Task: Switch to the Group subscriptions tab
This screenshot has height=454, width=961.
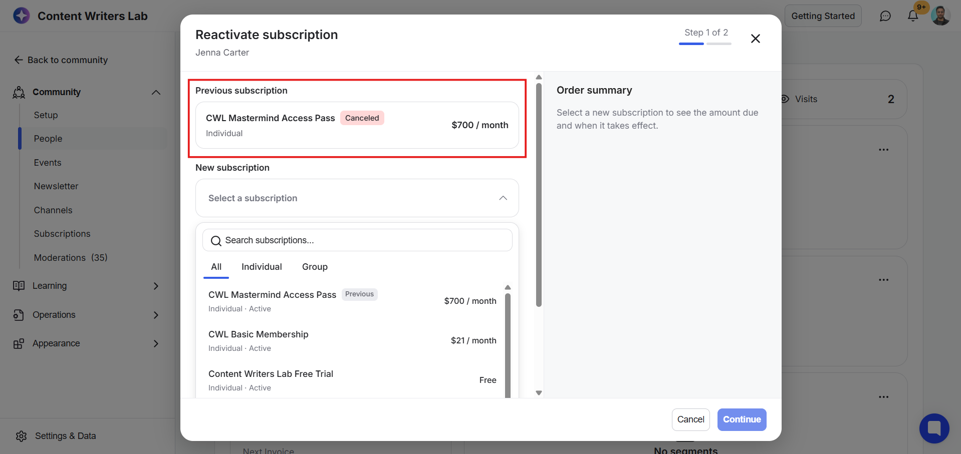Action: [x=315, y=267]
